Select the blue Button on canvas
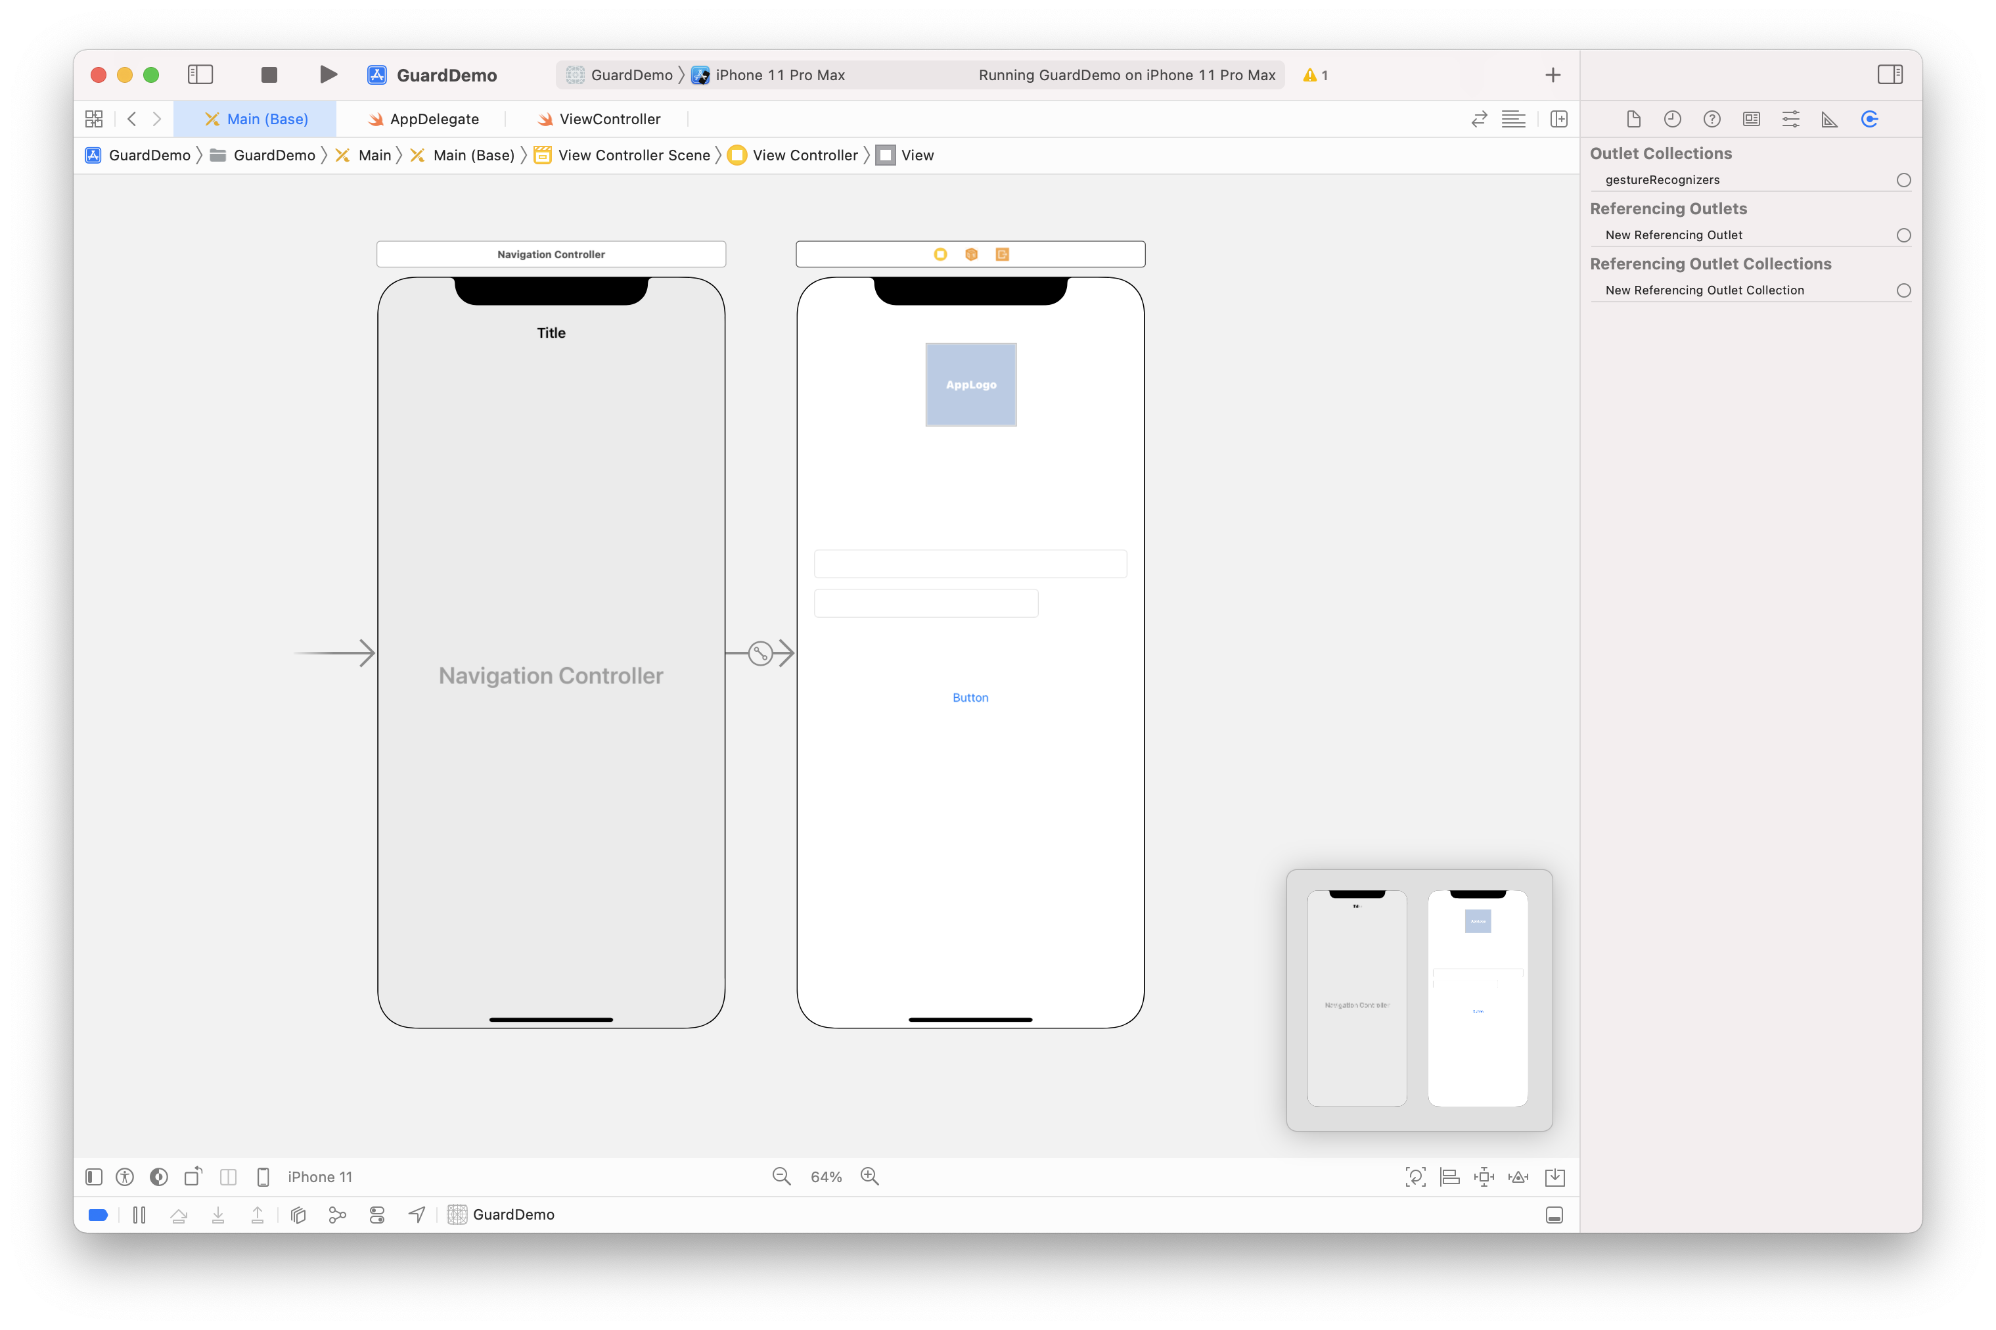The height and width of the screenshot is (1330, 1996). (970, 697)
